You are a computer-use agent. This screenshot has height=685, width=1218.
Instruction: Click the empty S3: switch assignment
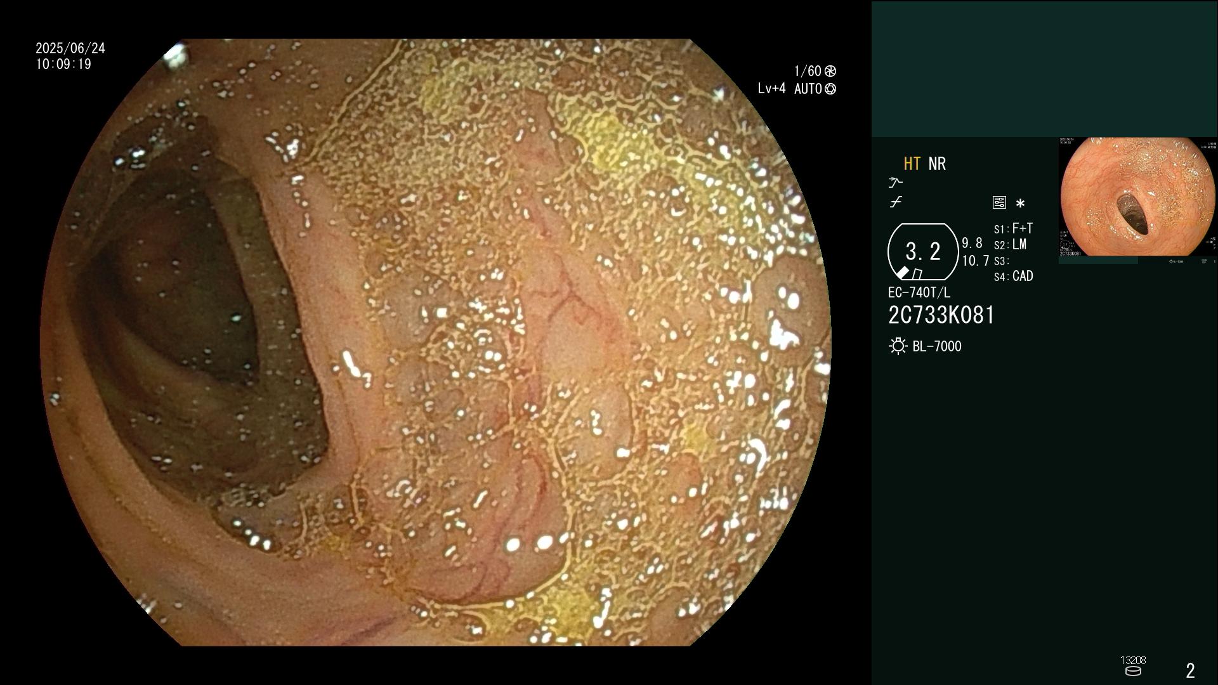1002,261
